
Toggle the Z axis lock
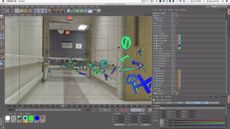pyautogui.click(x=45, y=11)
